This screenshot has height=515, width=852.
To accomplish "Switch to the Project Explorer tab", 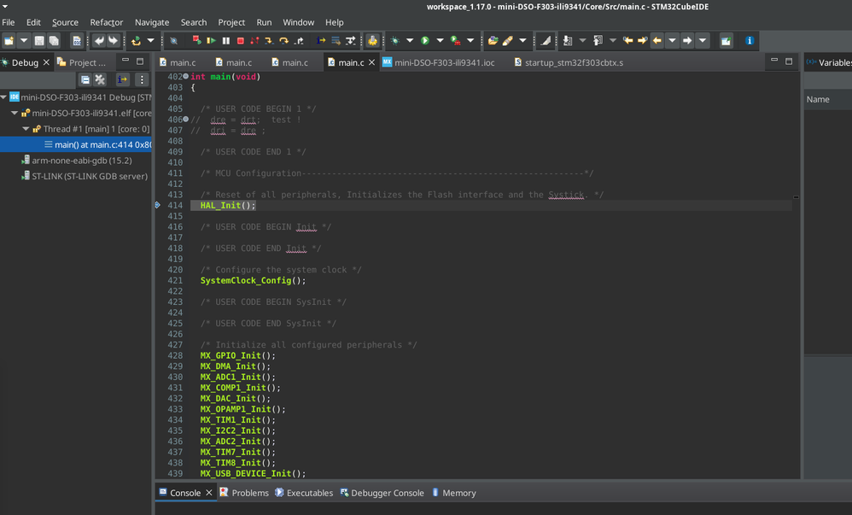I will click(x=81, y=62).
